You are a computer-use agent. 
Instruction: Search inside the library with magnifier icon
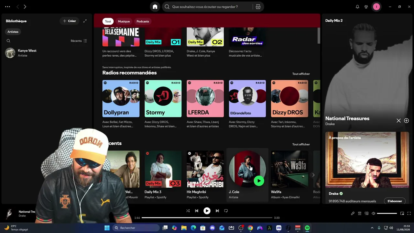pos(8,41)
